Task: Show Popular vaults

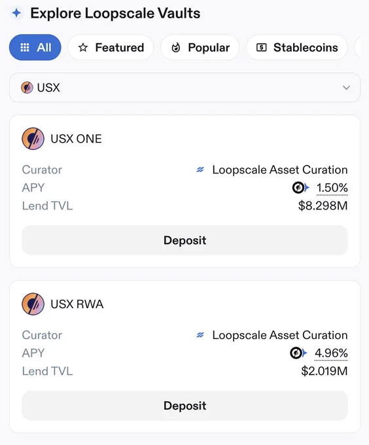Action: (x=200, y=47)
